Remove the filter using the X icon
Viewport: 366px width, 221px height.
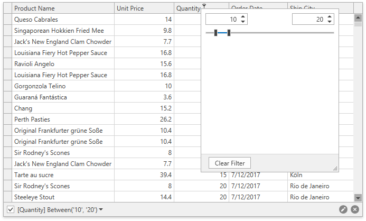pyautogui.click(x=355, y=209)
